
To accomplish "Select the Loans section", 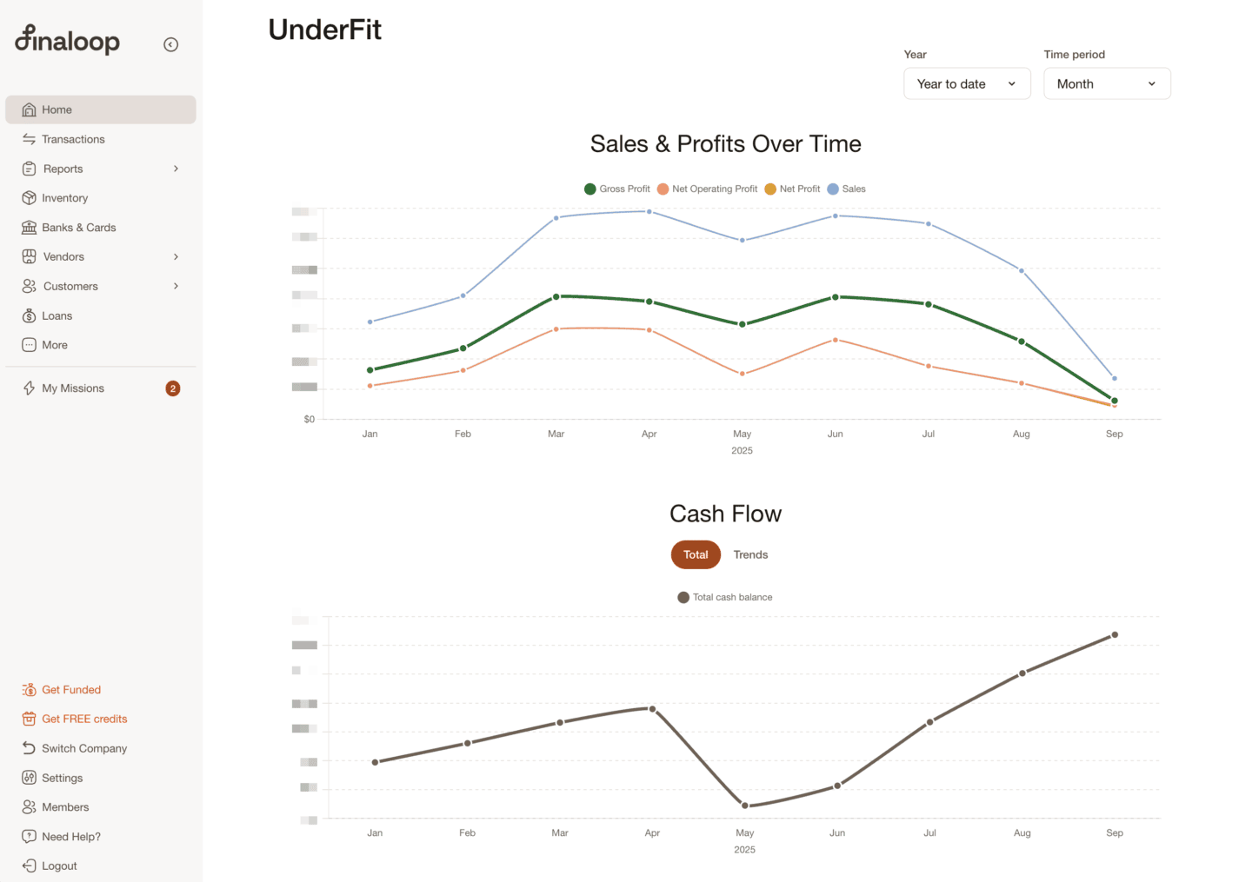I will tap(57, 315).
